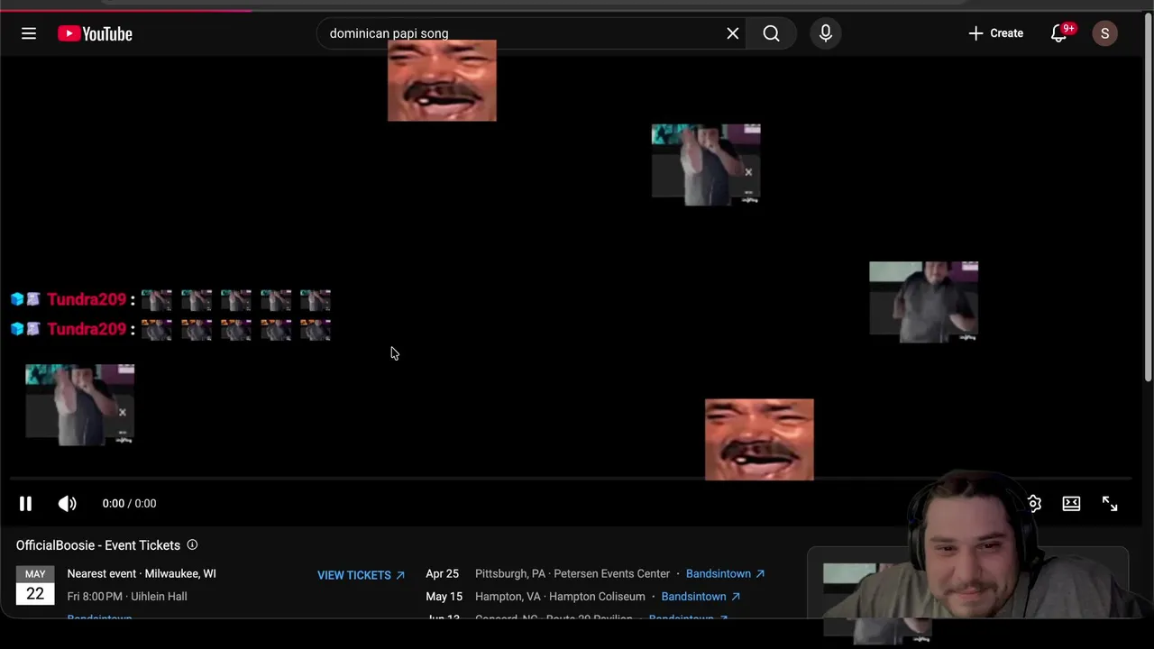
Task: Click the Pittsburgh, PA Petersen Events Center text
Action: coord(572,574)
